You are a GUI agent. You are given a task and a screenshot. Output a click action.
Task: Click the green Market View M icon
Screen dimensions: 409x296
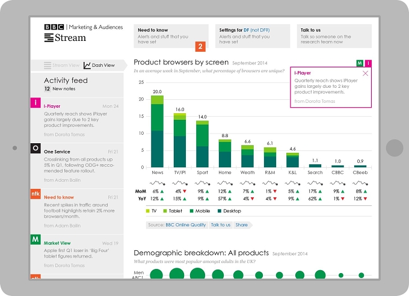pyautogui.click(x=35, y=239)
